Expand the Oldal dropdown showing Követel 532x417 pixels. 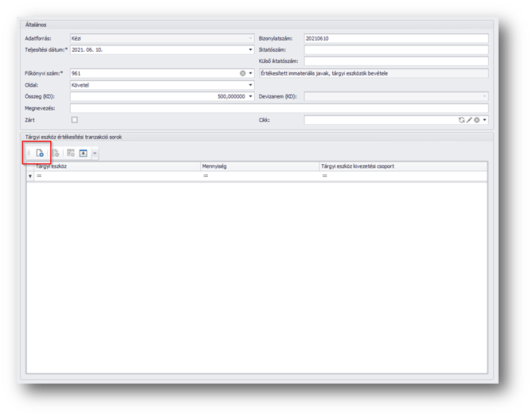(x=250, y=85)
